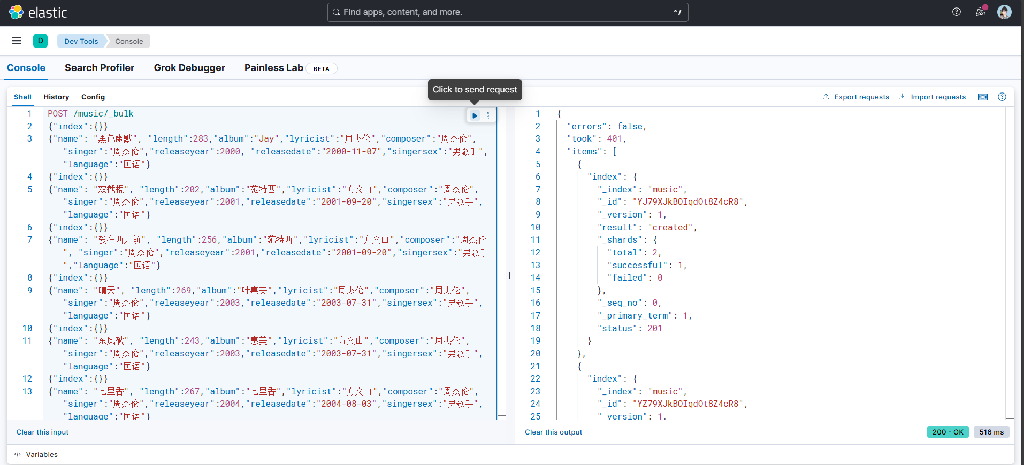The height and width of the screenshot is (465, 1024).
Task: Click the Variables code icon
Action: pos(18,454)
